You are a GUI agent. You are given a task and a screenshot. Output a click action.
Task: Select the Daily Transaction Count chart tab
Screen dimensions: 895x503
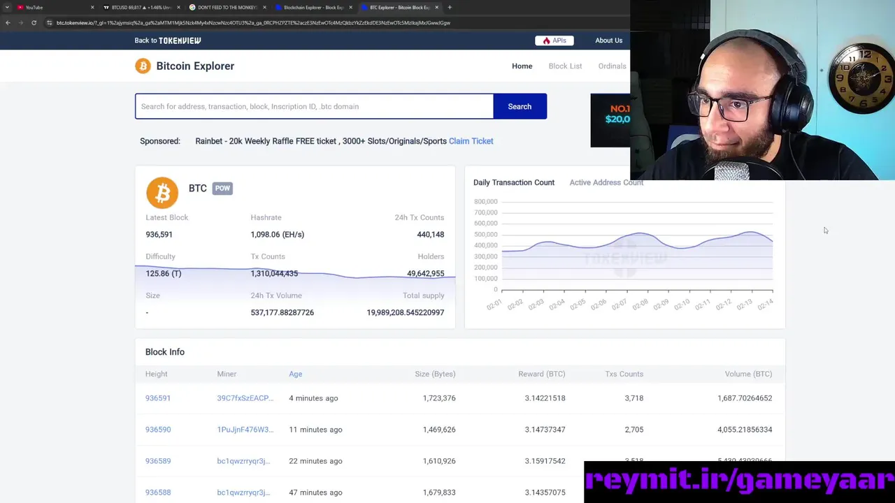514,182
